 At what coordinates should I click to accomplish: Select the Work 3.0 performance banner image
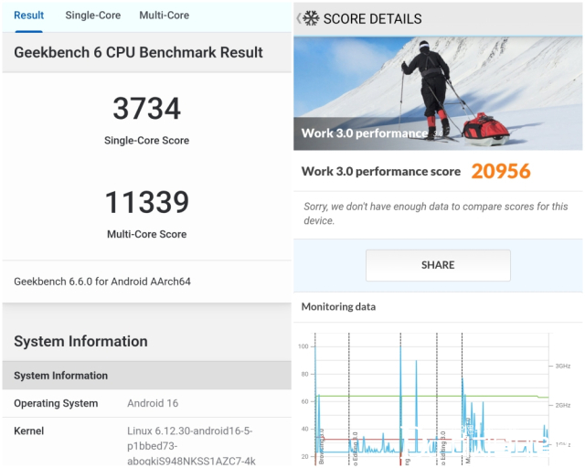click(438, 93)
